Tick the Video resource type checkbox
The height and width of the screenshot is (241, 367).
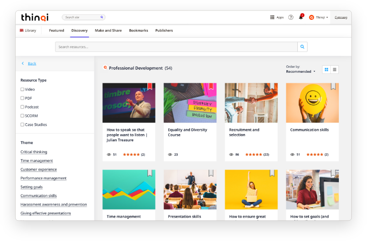pyautogui.click(x=22, y=90)
